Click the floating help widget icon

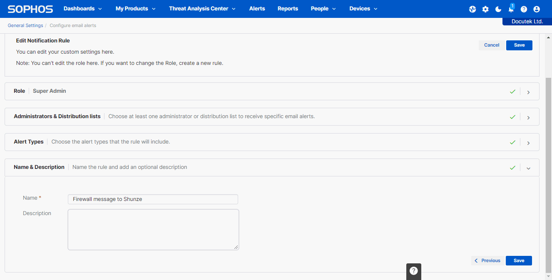[x=414, y=271]
